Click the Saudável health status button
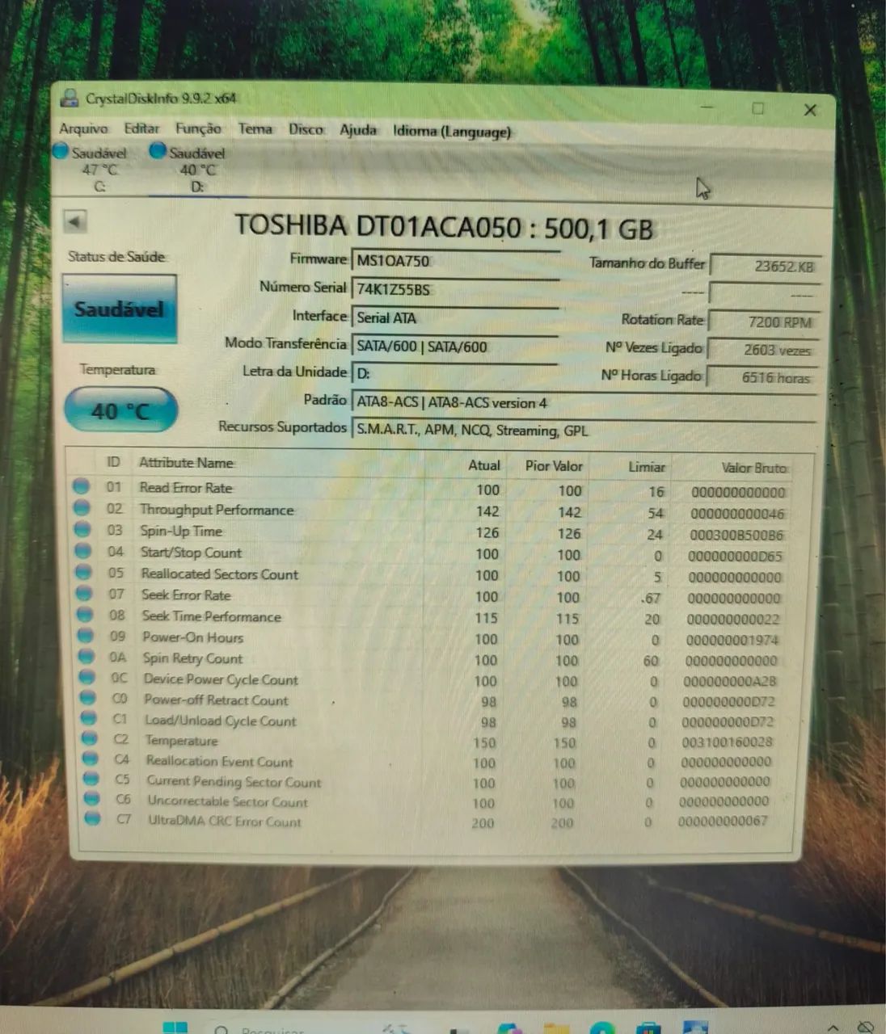 [x=120, y=309]
